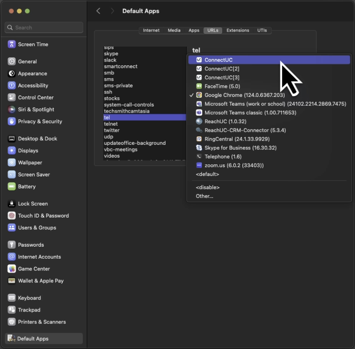Switch to the Internet tab

coord(151,30)
